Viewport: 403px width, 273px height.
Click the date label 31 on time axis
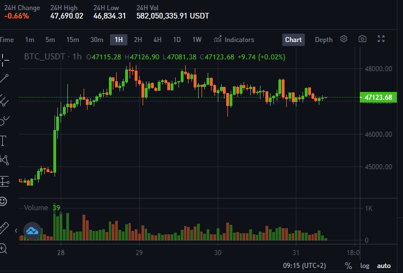[296, 253]
